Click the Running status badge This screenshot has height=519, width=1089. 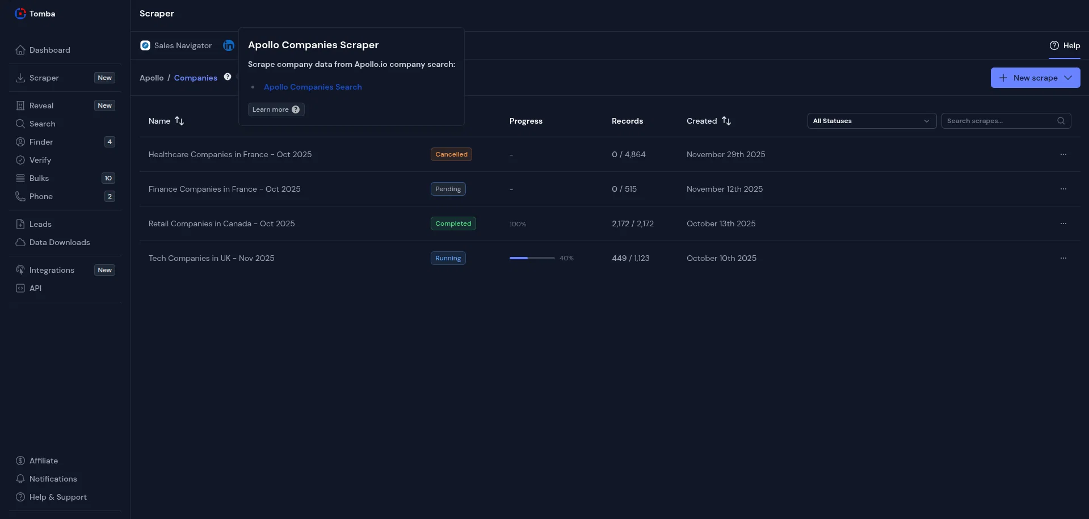click(x=448, y=258)
